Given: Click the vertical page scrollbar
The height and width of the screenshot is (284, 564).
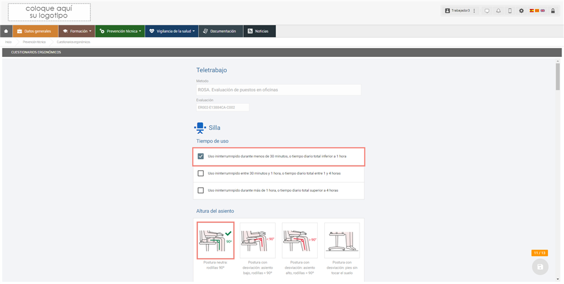Looking at the screenshot, I should pyautogui.click(x=558, y=76).
